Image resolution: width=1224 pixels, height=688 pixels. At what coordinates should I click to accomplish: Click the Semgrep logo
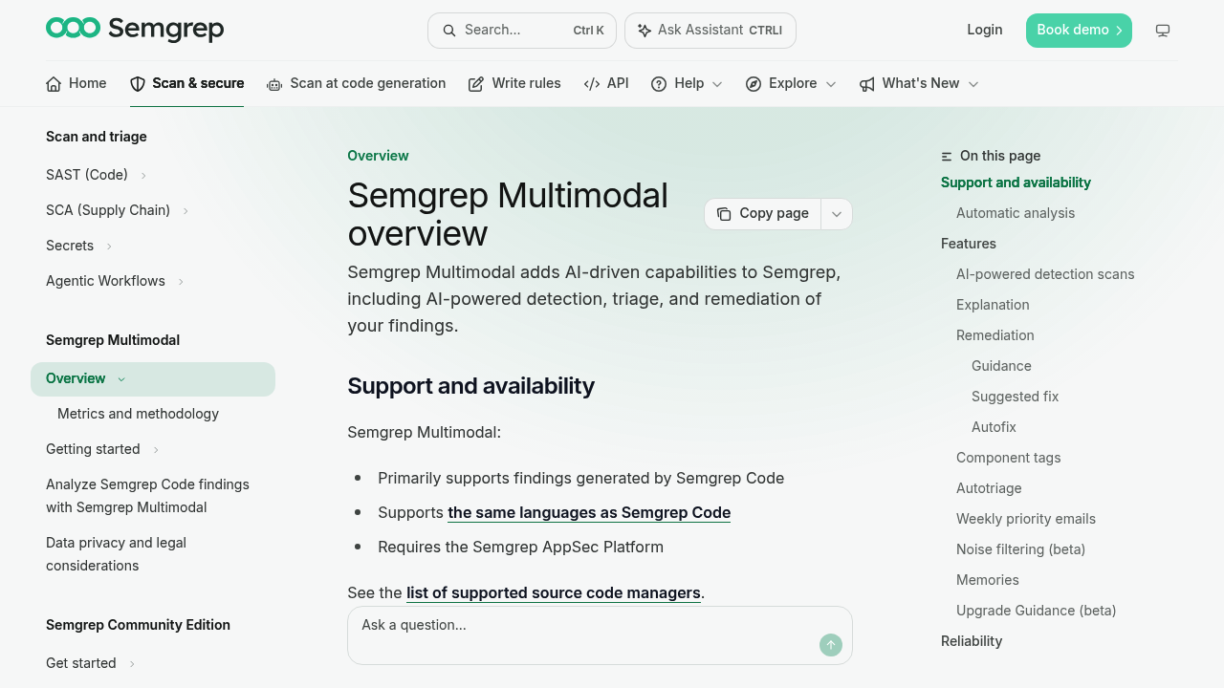pyautogui.click(x=135, y=30)
